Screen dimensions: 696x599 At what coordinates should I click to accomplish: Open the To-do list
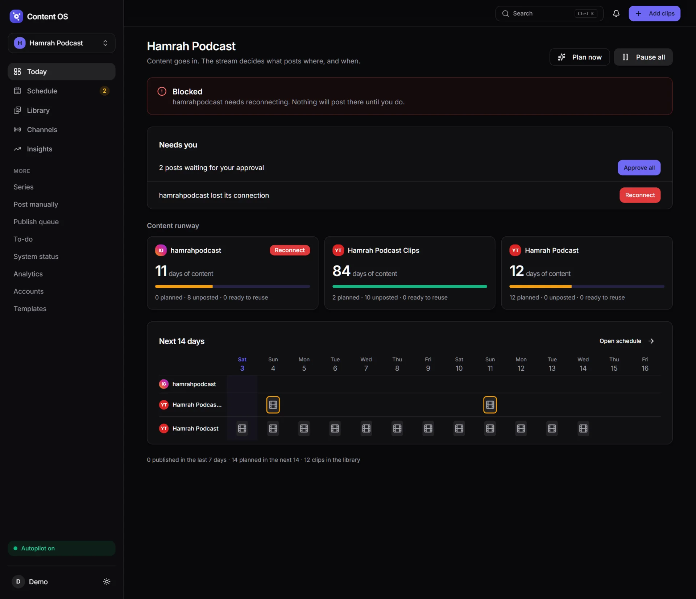point(23,239)
